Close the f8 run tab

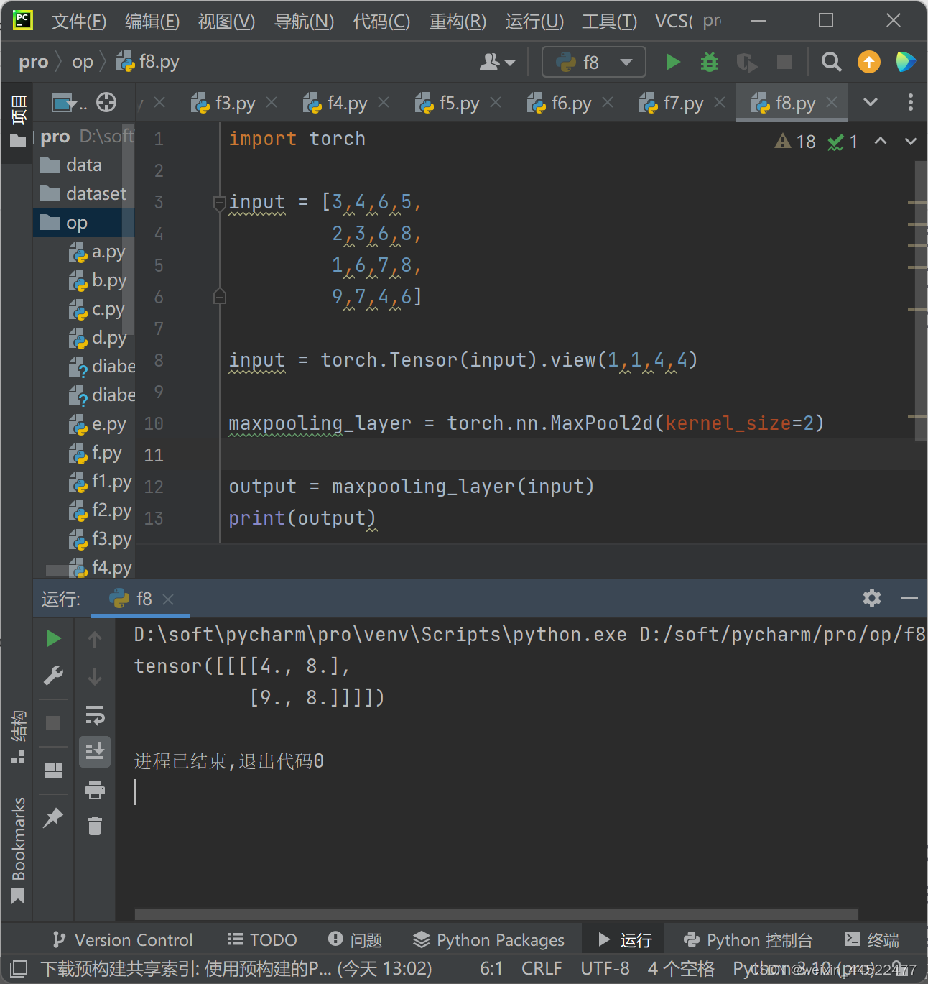click(x=168, y=599)
